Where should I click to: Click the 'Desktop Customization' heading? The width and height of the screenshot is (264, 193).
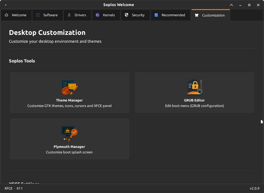coord(47,33)
